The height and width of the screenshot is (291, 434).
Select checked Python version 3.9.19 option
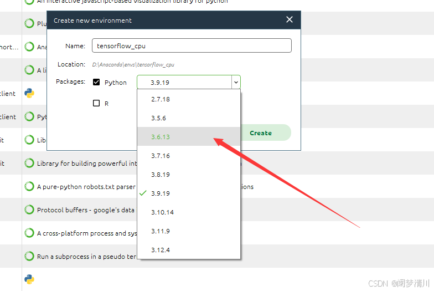click(189, 193)
